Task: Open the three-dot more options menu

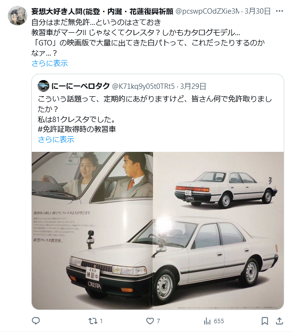Action: coord(279,11)
